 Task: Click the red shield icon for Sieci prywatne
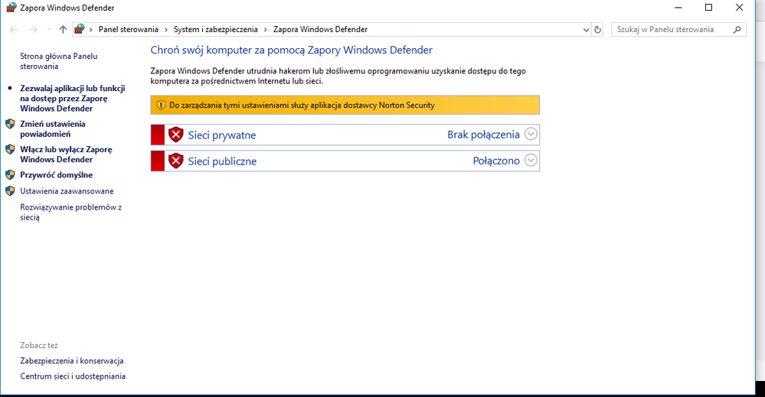click(175, 135)
